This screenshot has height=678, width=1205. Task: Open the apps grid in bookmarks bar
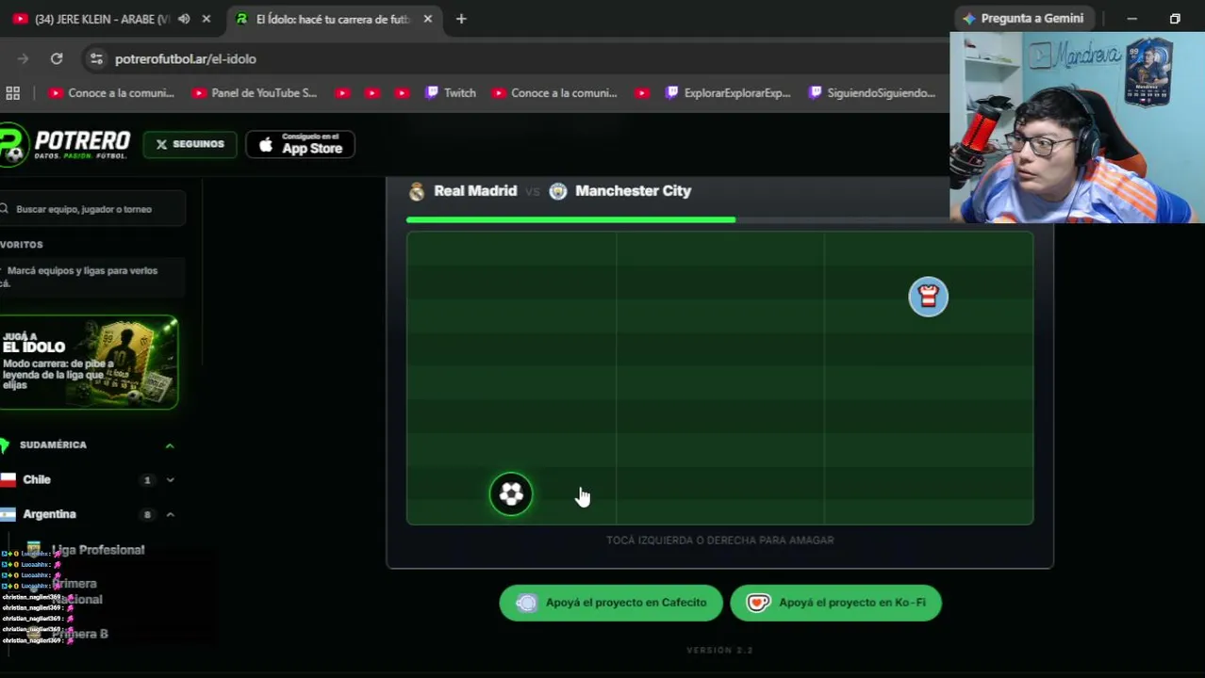click(13, 93)
